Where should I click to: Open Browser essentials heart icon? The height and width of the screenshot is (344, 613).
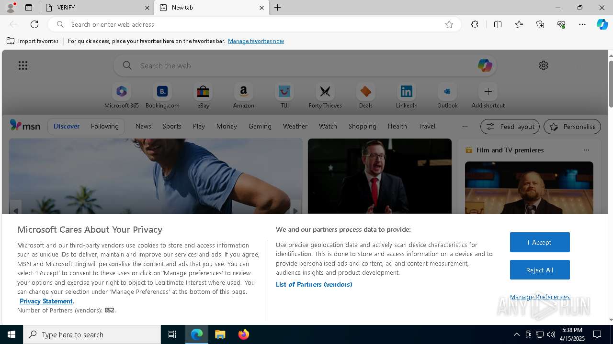click(561, 24)
